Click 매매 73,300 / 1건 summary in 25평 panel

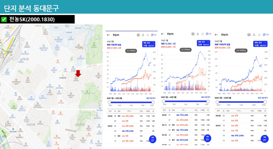tap(168, 44)
